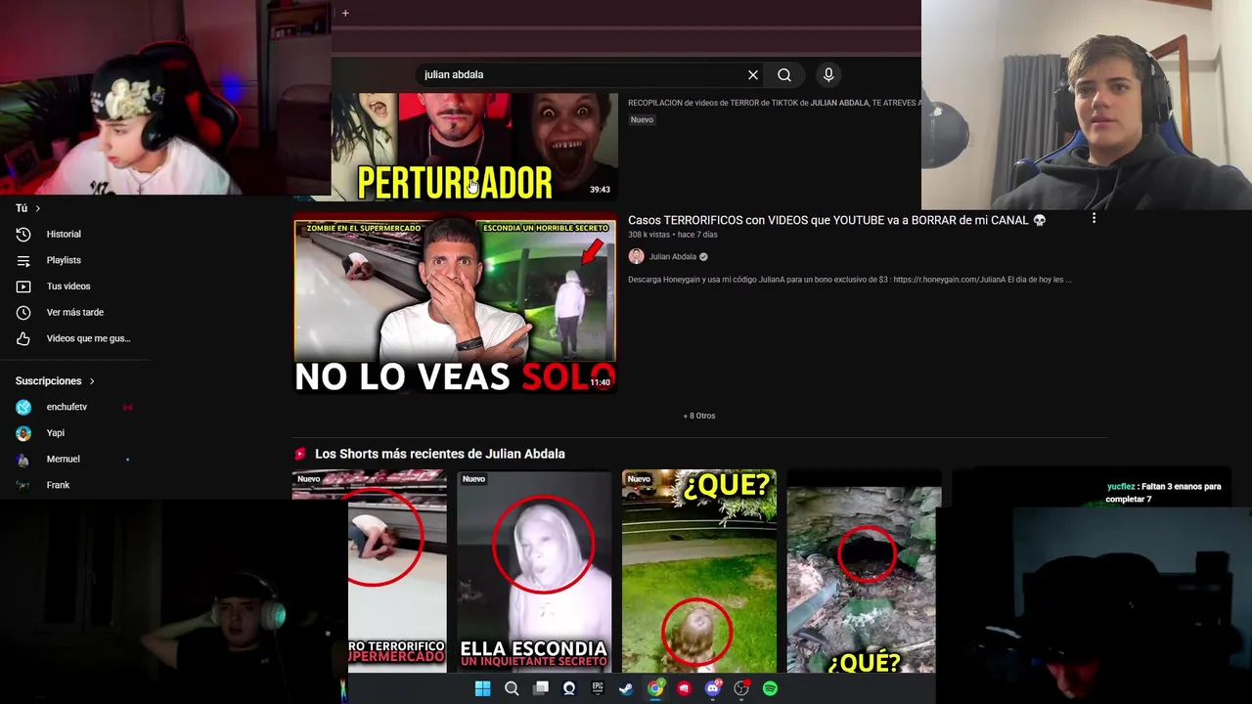Click the RECOPILACION de videos description text
This screenshot has width=1252, height=704.
point(774,103)
